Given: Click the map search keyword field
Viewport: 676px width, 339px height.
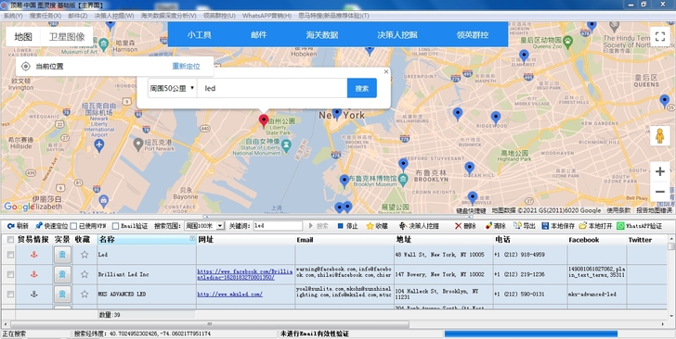Looking at the screenshot, I should [272, 88].
